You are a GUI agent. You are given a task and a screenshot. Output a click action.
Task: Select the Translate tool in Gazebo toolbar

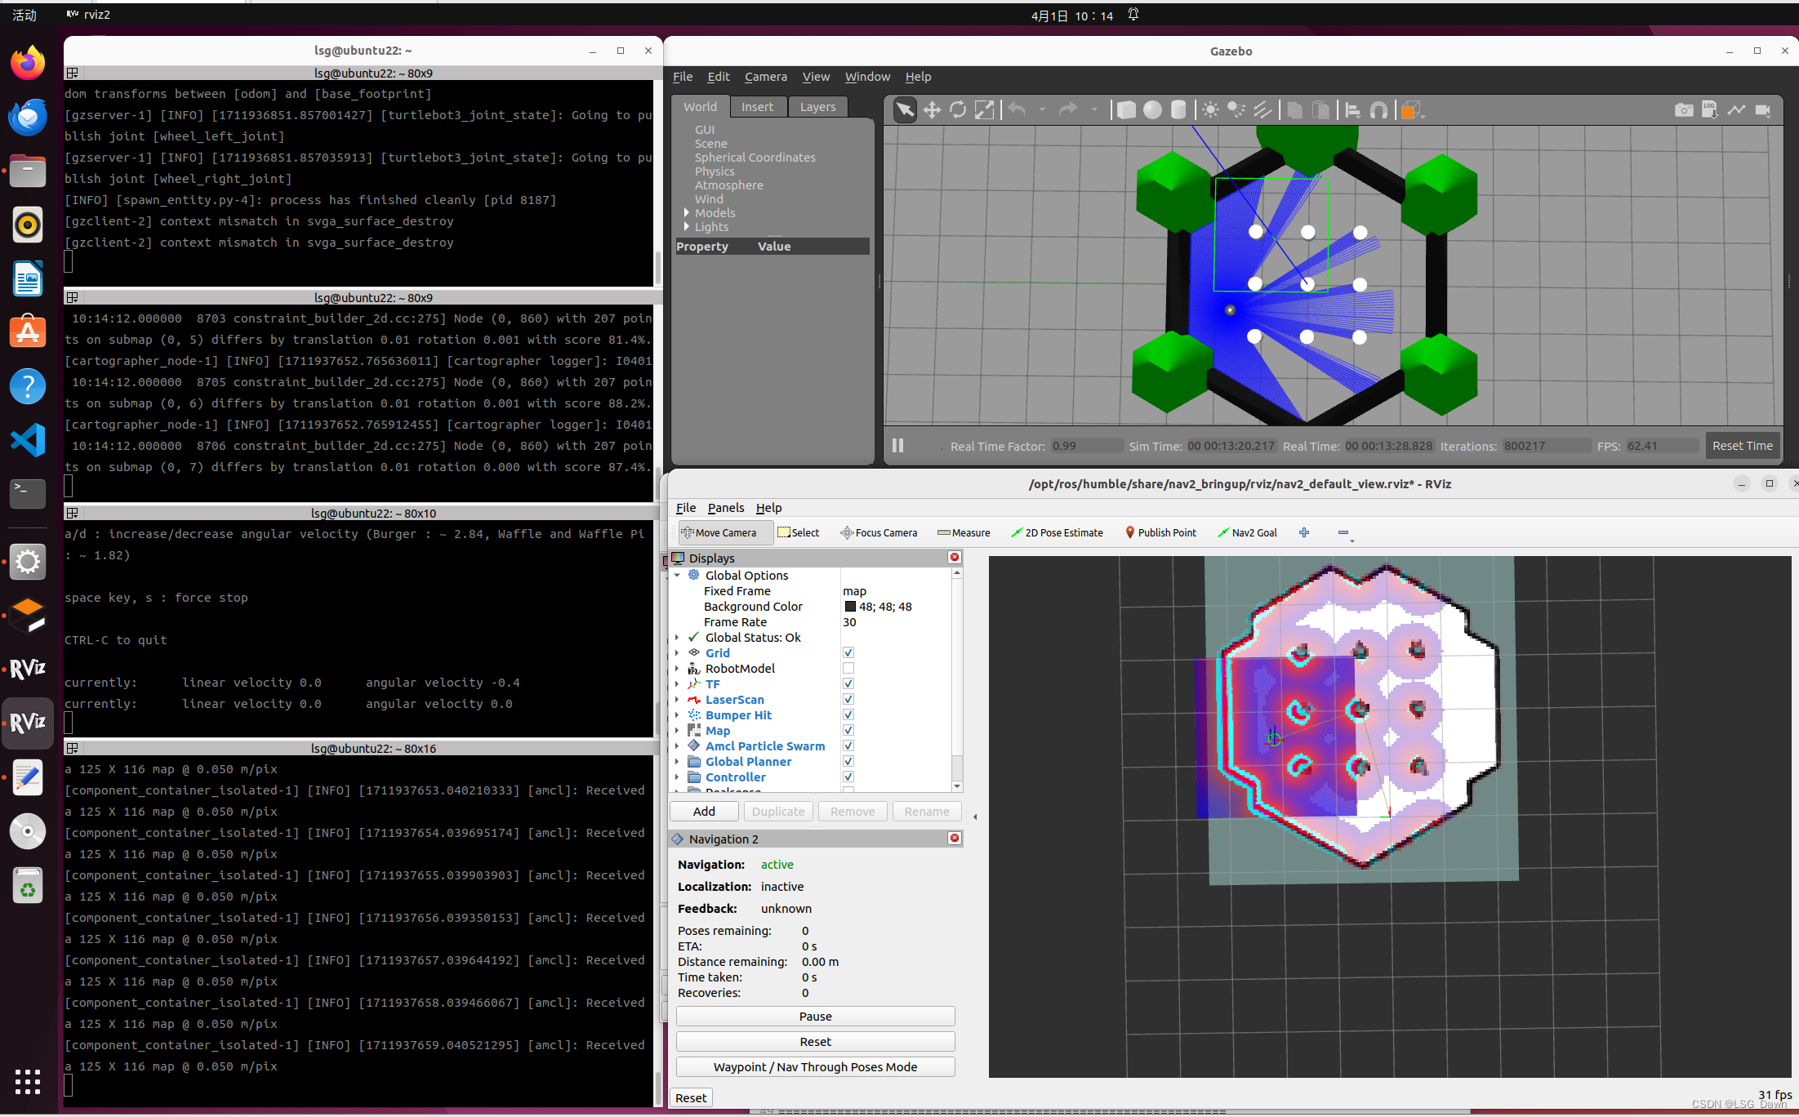[931, 110]
